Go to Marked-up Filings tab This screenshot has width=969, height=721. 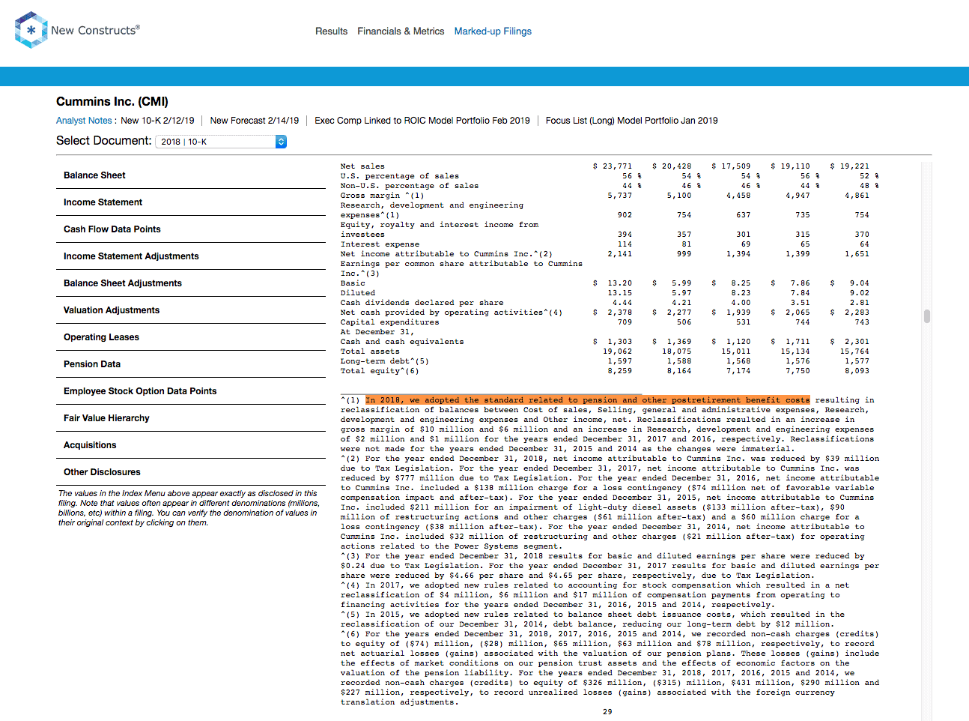coord(493,31)
